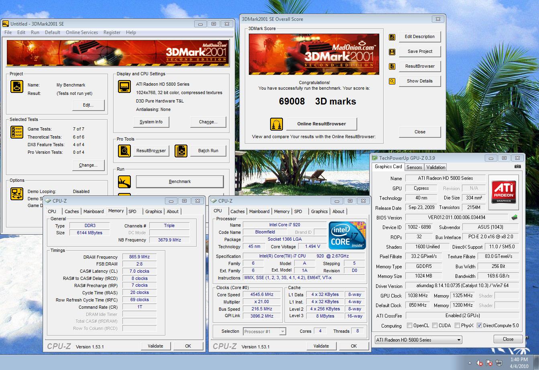
Task: Save the BIOS using the GPU-Z chip icon
Action: [515, 217]
